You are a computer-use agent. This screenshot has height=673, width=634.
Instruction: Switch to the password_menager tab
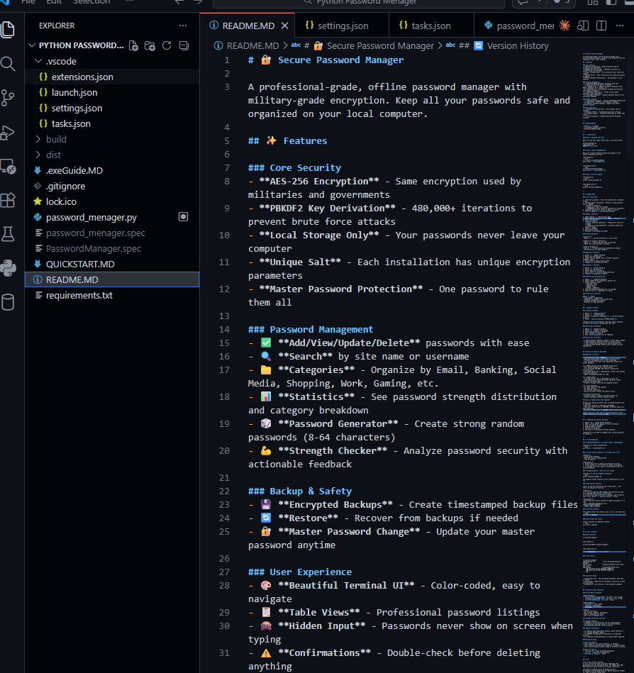point(518,26)
